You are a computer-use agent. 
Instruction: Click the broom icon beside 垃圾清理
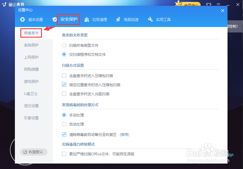[87, 19]
